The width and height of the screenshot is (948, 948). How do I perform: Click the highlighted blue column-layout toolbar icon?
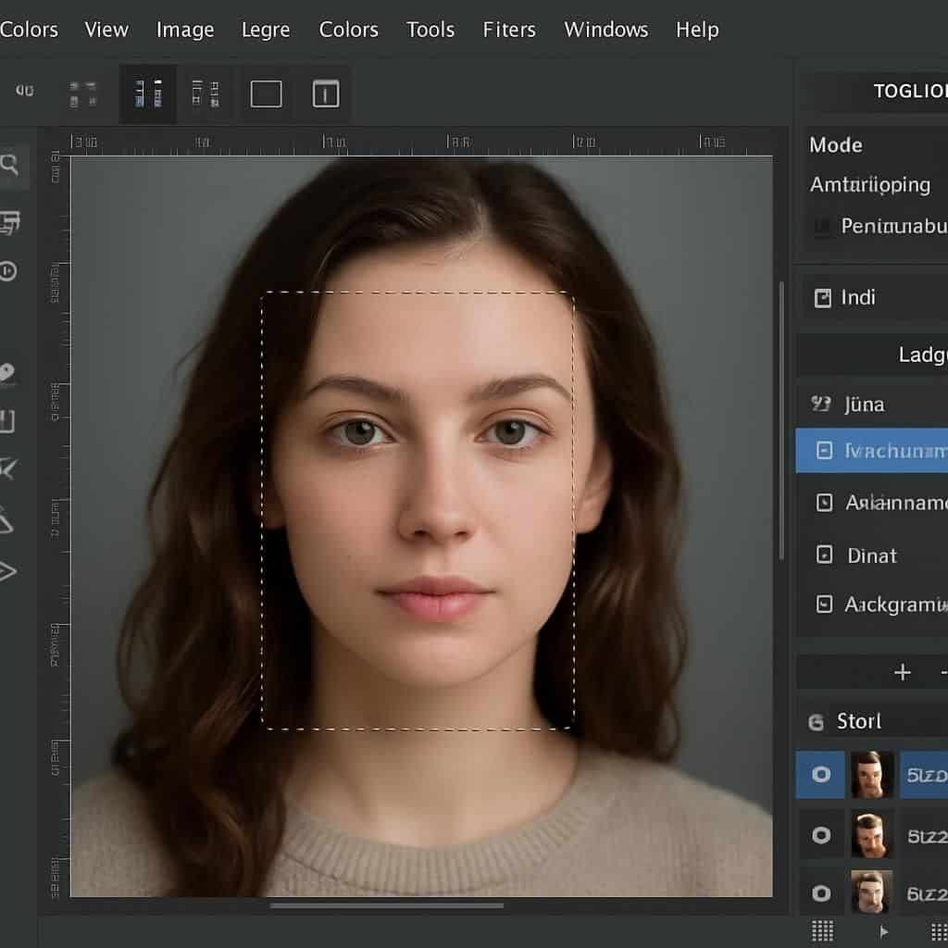pyautogui.click(x=148, y=94)
